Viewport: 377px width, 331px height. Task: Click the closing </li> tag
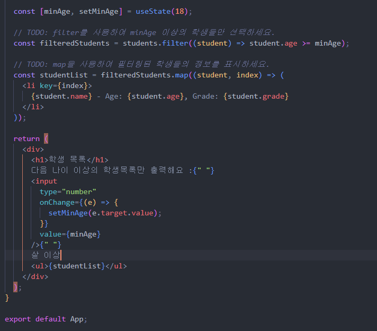click(x=33, y=107)
